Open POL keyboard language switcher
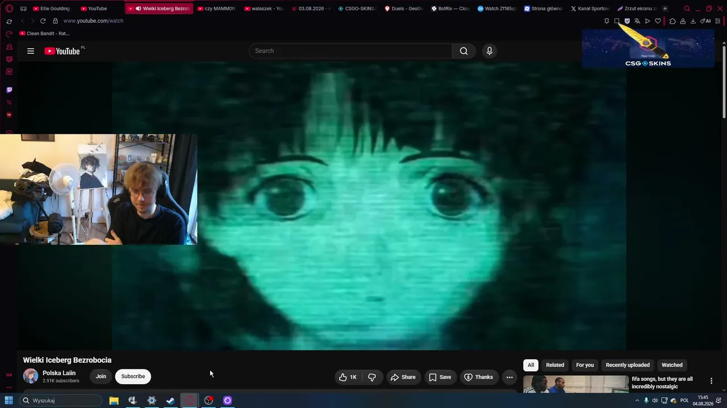The image size is (727, 408). pyautogui.click(x=684, y=401)
